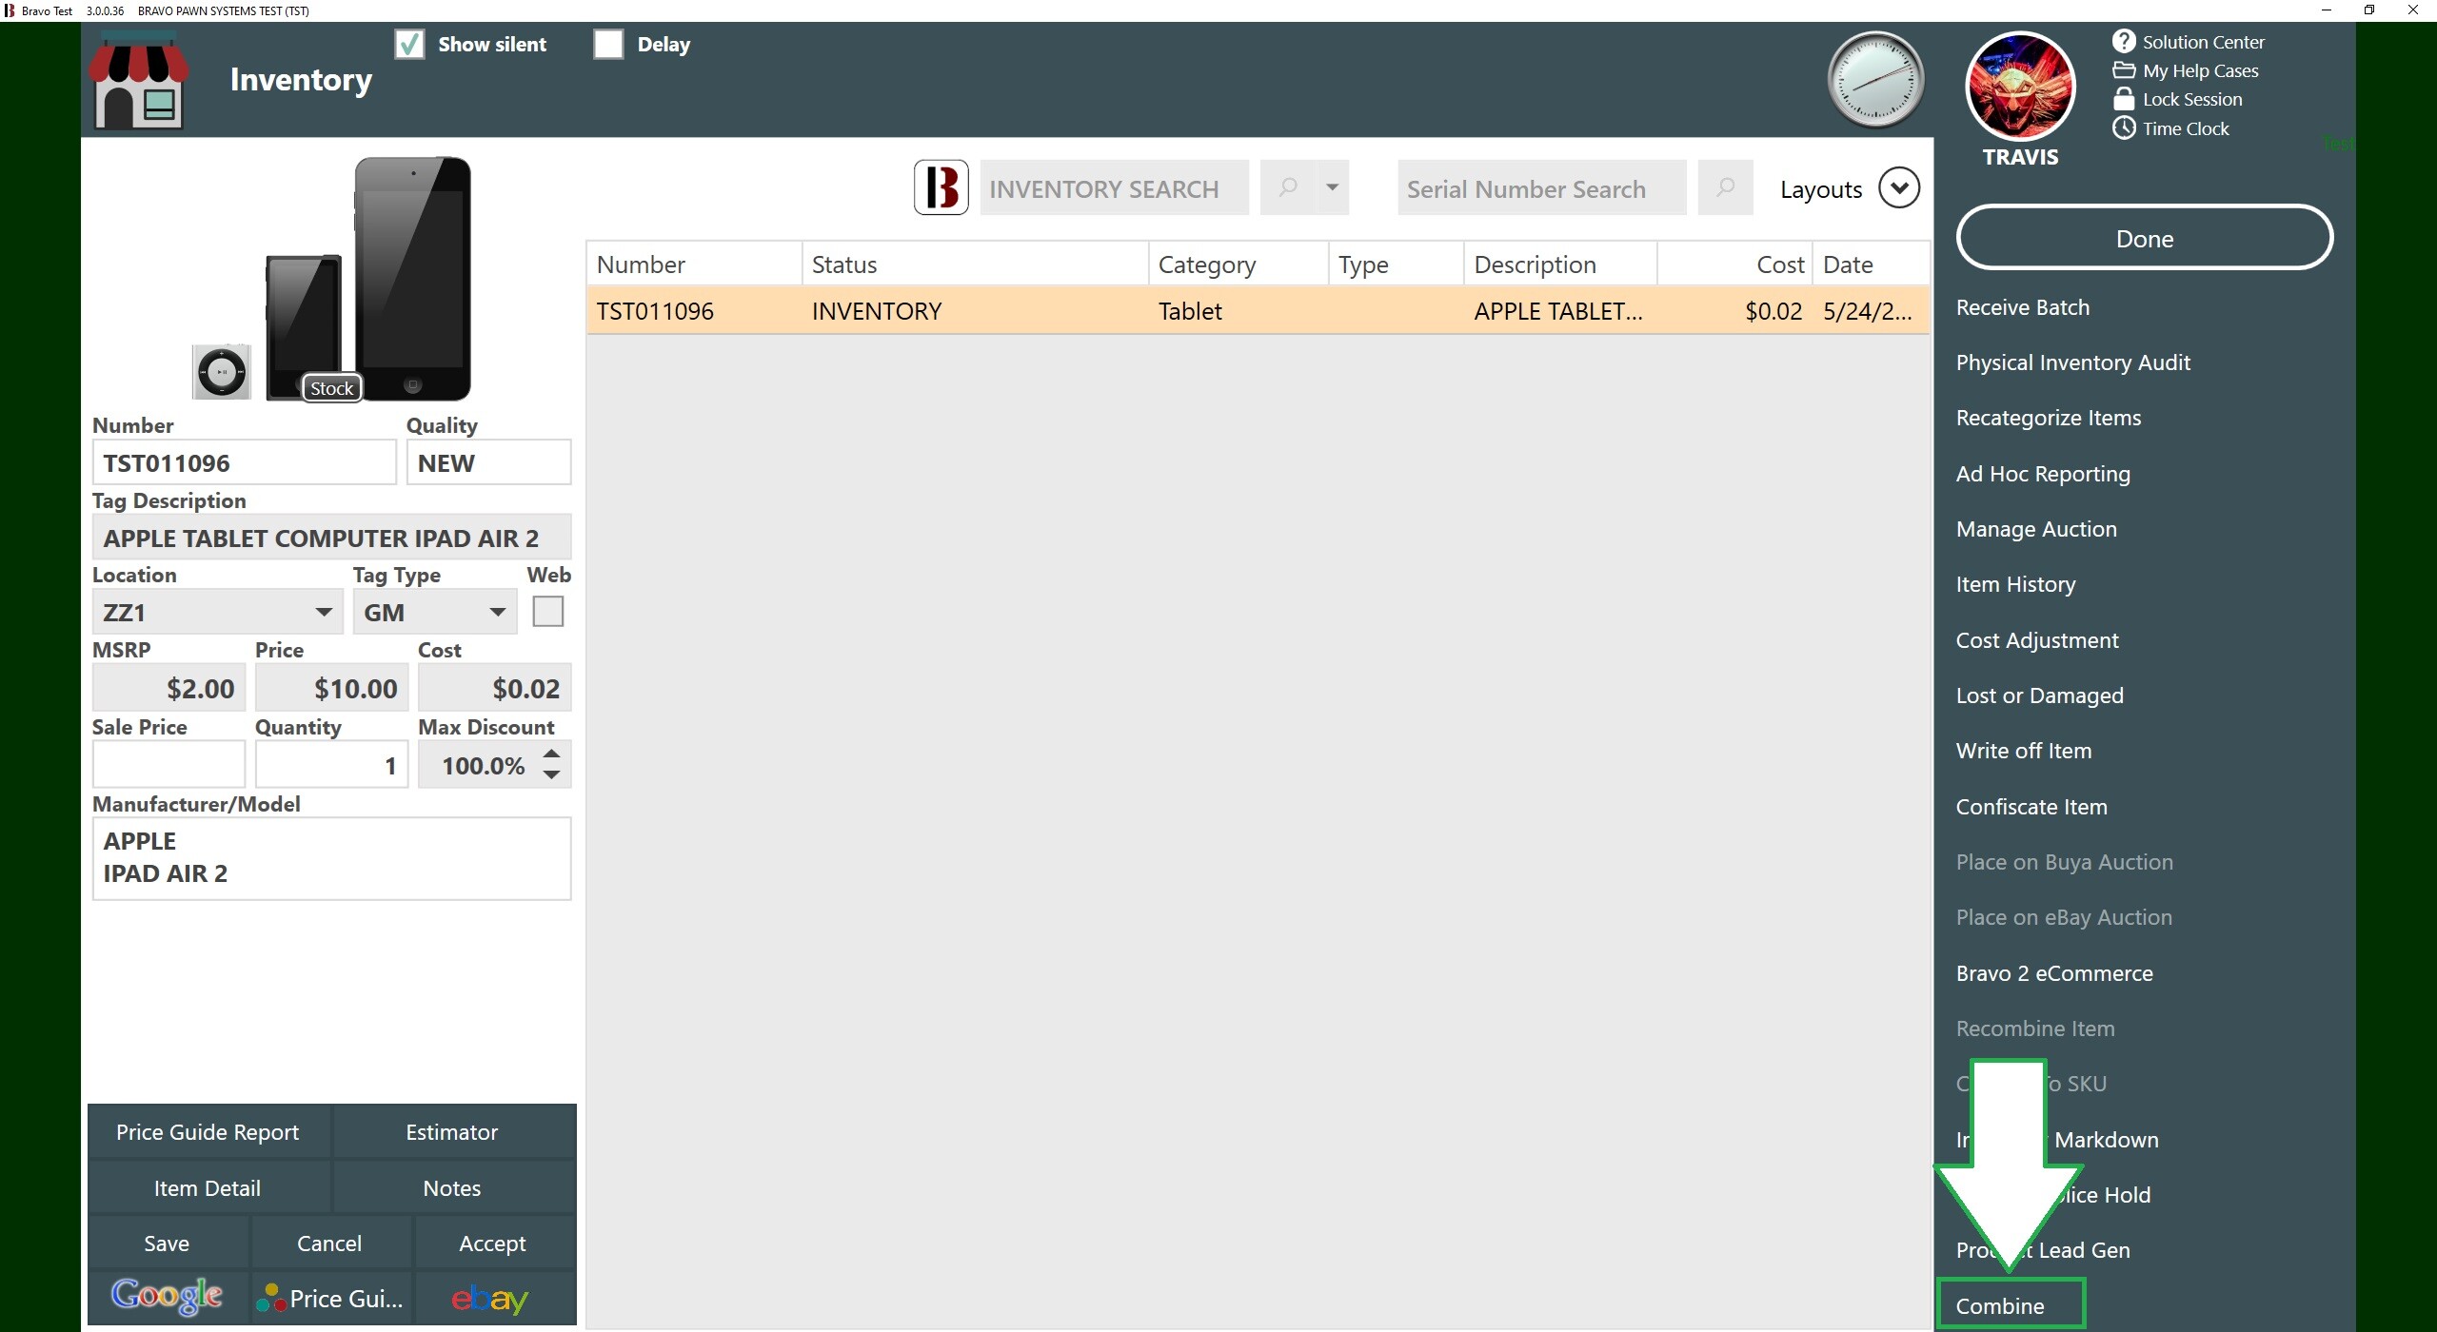Screen dimensions: 2437x1332
Task: Search item on eBay
Action: [491, 1298]
